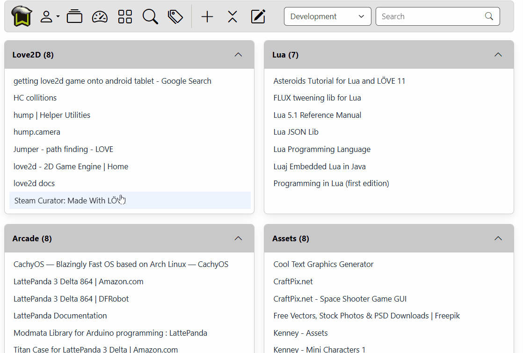
Task: Collapse the Love2D panel
Action: click(238, 55)
